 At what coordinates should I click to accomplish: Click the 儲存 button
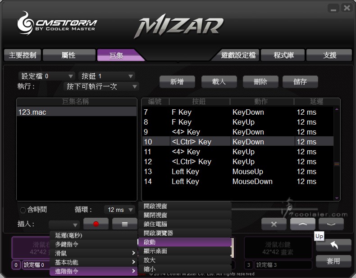(x=300, y=81)
